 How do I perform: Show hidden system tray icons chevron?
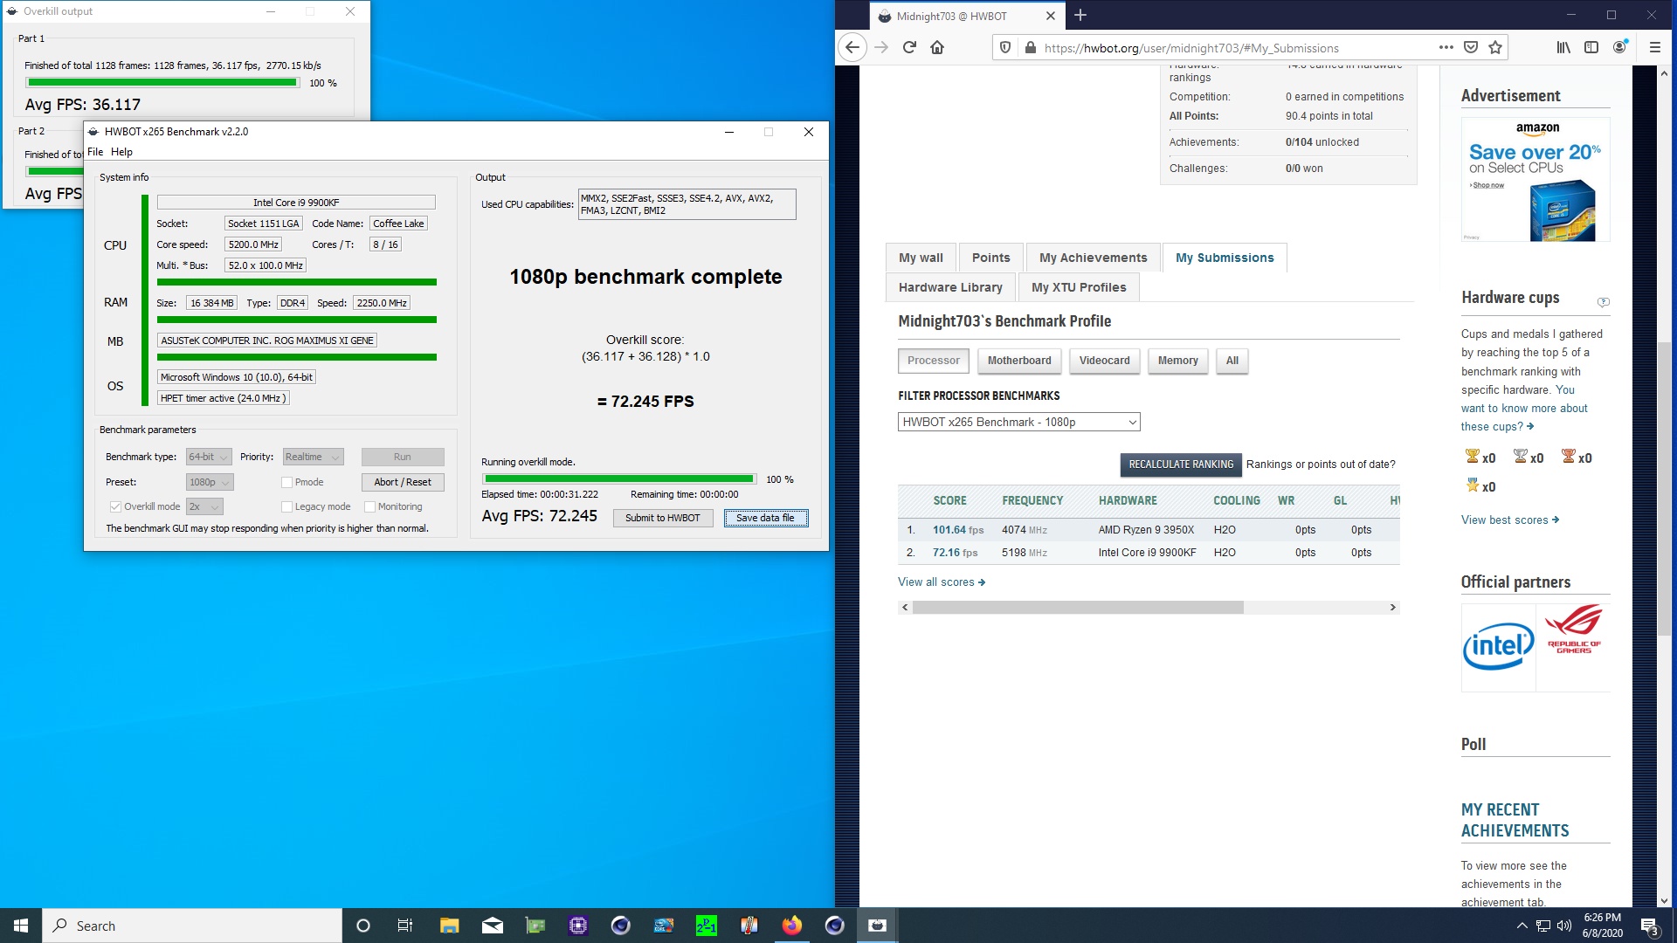1522,926
